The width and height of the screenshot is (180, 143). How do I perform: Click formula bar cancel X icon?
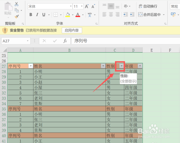coord(44,41)
